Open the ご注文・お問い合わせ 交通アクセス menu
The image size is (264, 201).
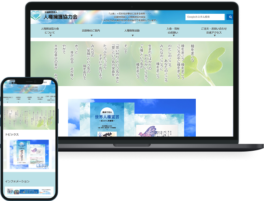point(214,30)
